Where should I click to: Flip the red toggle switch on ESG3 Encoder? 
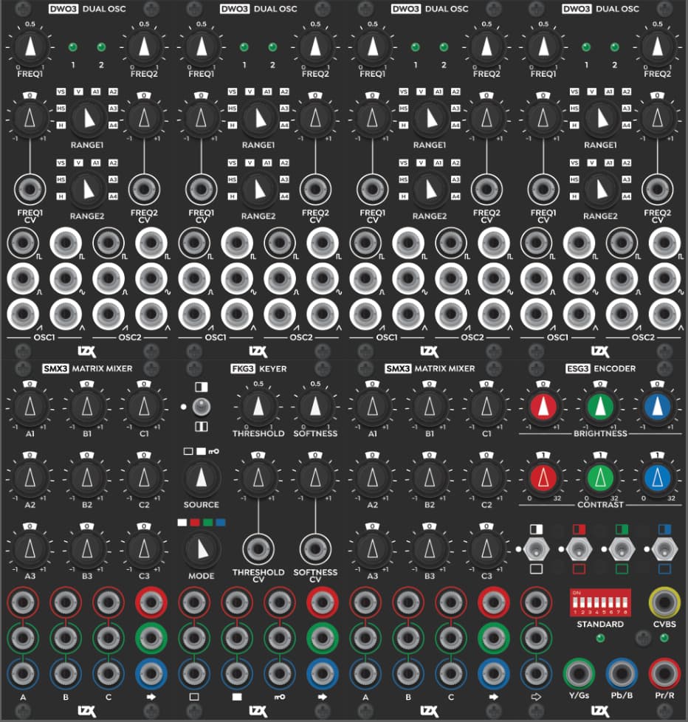[x=579, y=549]
